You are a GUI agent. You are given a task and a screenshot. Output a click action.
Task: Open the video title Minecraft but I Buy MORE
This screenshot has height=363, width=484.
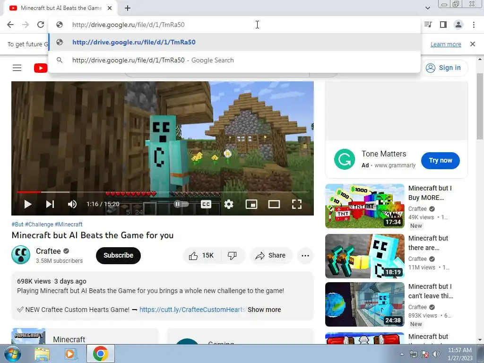tap(430, 193)
